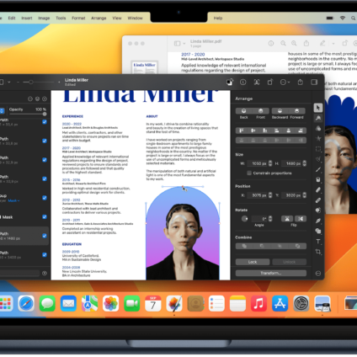Open the Tools menu
Screen dimensions: 357x357
coord(61,18)
